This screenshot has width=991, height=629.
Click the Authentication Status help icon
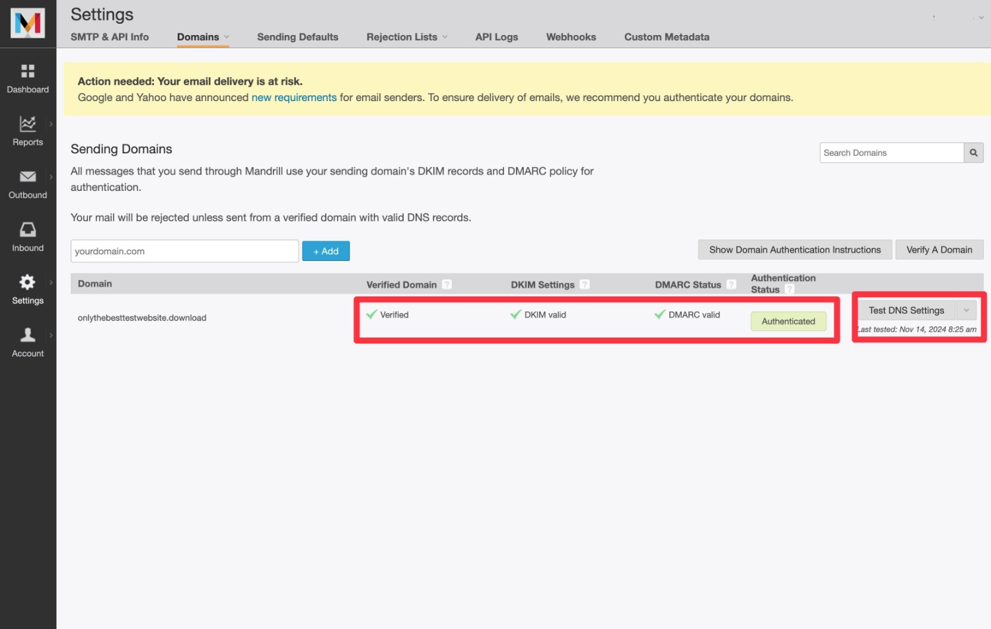coord(789,289)
